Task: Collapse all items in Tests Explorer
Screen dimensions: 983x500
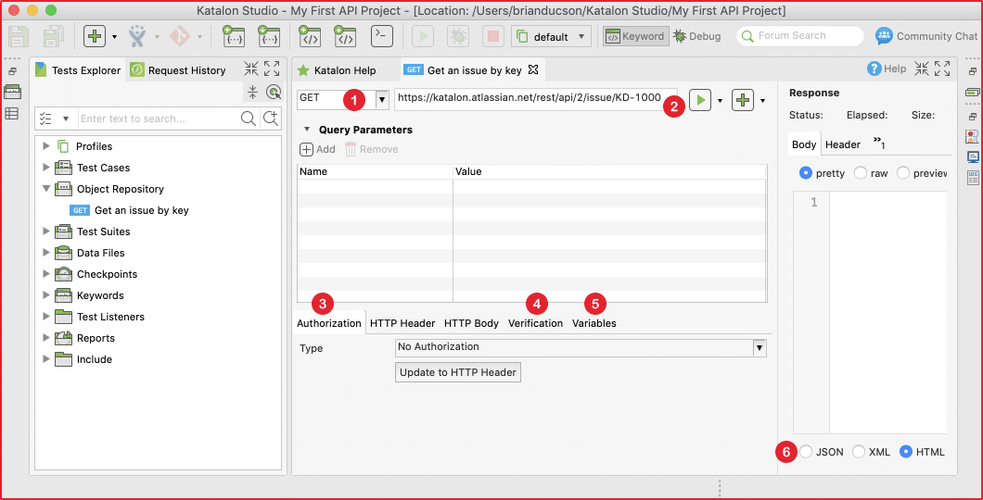Action: pos(252,92)
